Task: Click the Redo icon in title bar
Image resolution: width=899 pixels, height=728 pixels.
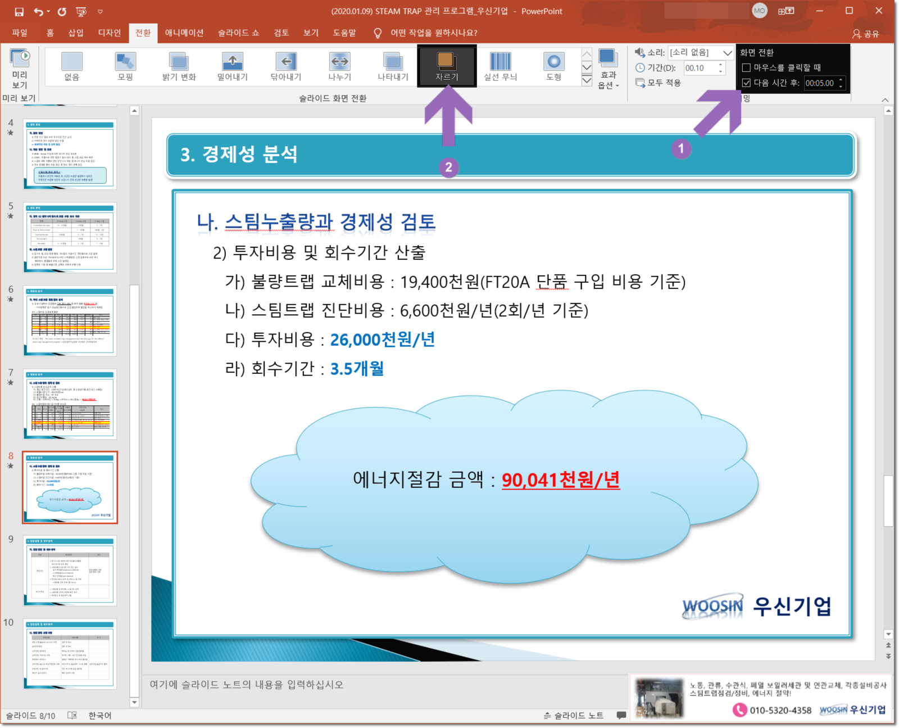Action: click(62, 11)
